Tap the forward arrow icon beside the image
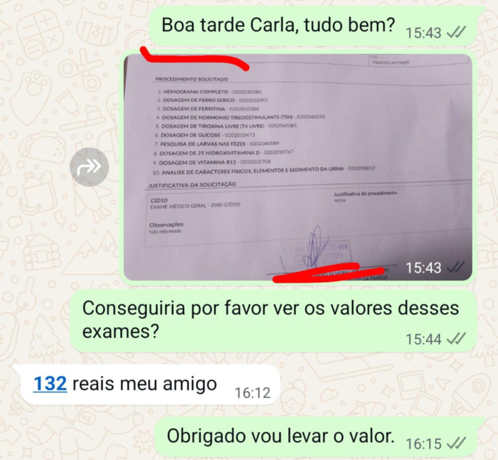498x460 pixels. 89,167
